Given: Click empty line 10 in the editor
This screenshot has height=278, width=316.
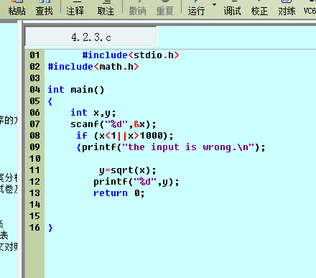Looking at the screenshot, I should pos(180,159).
